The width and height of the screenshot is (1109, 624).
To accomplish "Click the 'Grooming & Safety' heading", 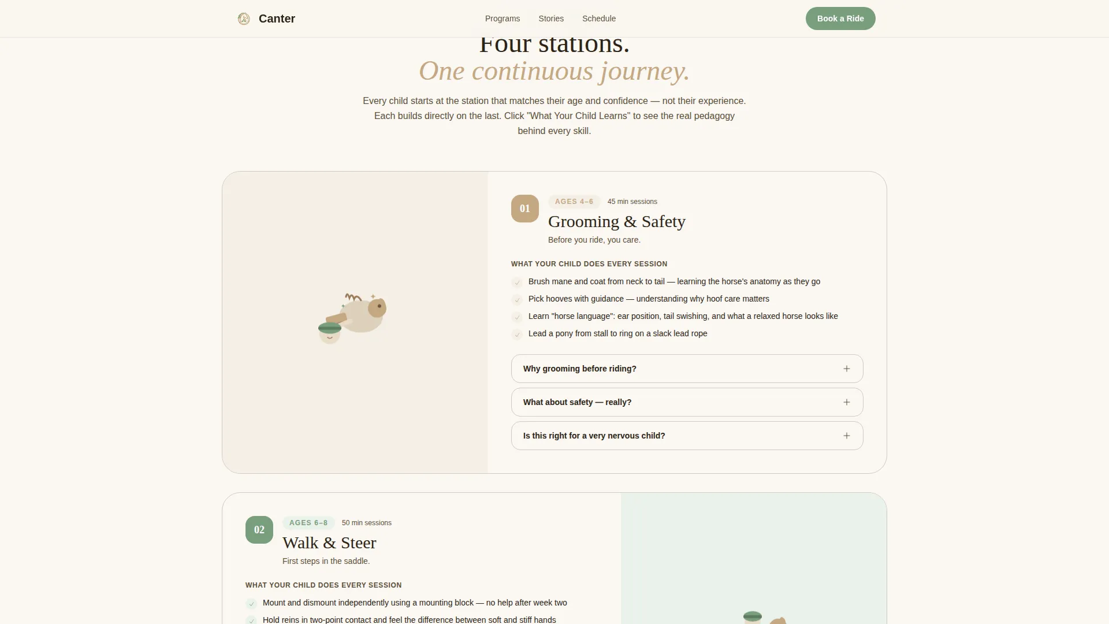I will [x=617, y=221].
